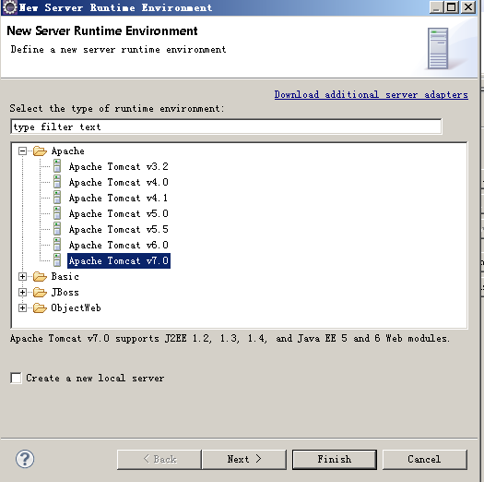This screenshot has width=484, height=482.
Task: Collapse the Apache tree node
Action: pyautogui.click(x=22, y=151)
